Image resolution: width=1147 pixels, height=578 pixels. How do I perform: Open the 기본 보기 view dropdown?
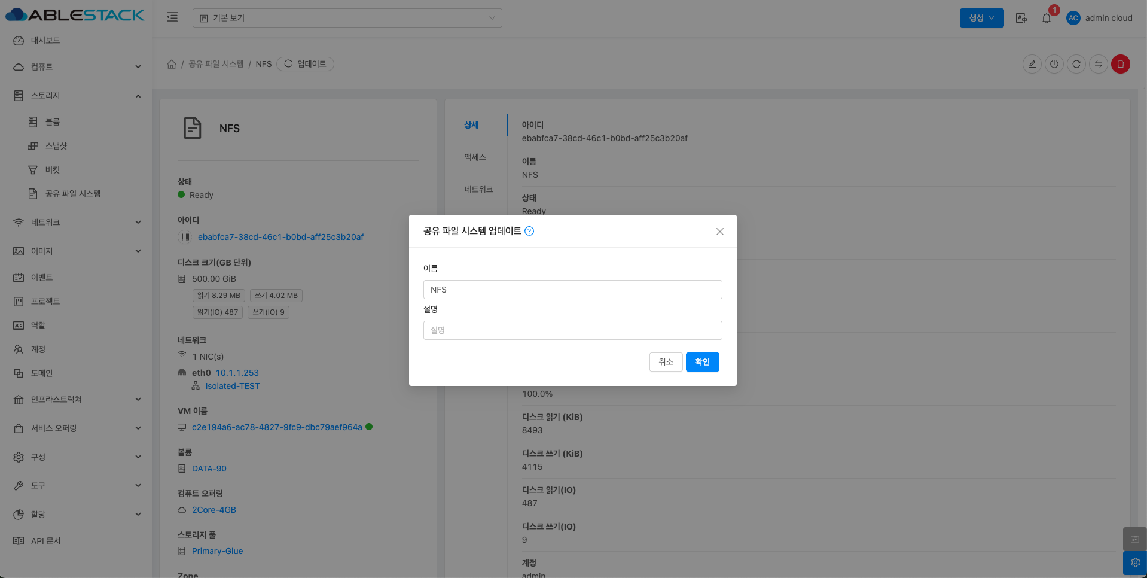[x=347, y=18]
